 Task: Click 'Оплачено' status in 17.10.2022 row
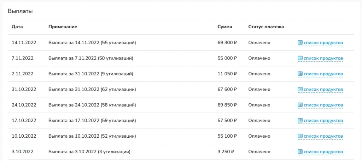pos(259,121)
